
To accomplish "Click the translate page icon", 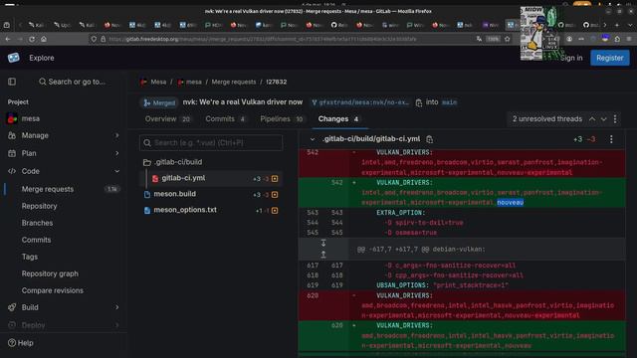I will pyautogui.click(x=479, y=39).
